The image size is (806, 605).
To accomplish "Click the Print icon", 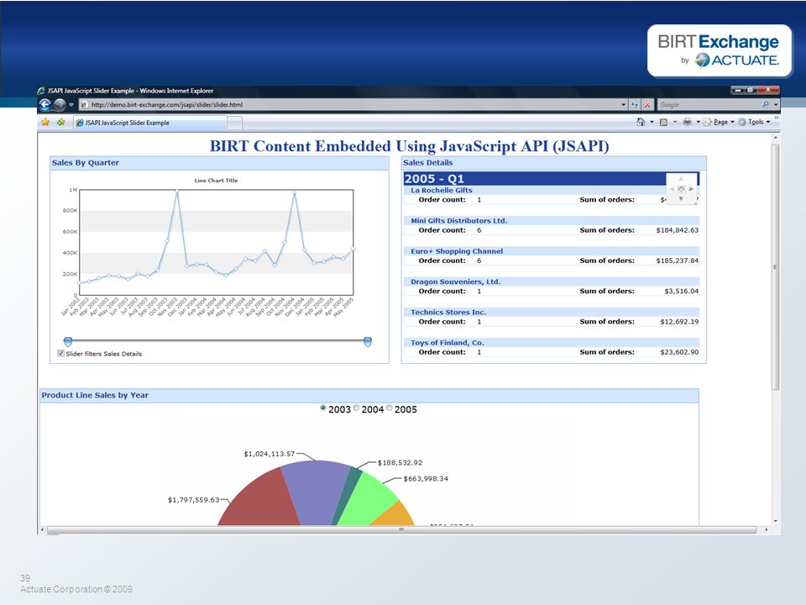I will pos(687,122).
